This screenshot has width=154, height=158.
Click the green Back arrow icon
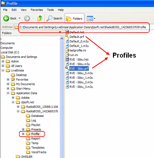coord(6,18)
